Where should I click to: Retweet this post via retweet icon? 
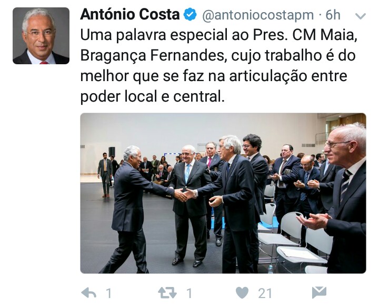[167, 293]
